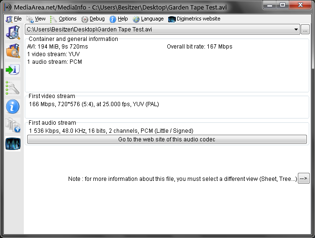
Task: Click the export icon with the green arrow
Action: [x=13, y=69]
